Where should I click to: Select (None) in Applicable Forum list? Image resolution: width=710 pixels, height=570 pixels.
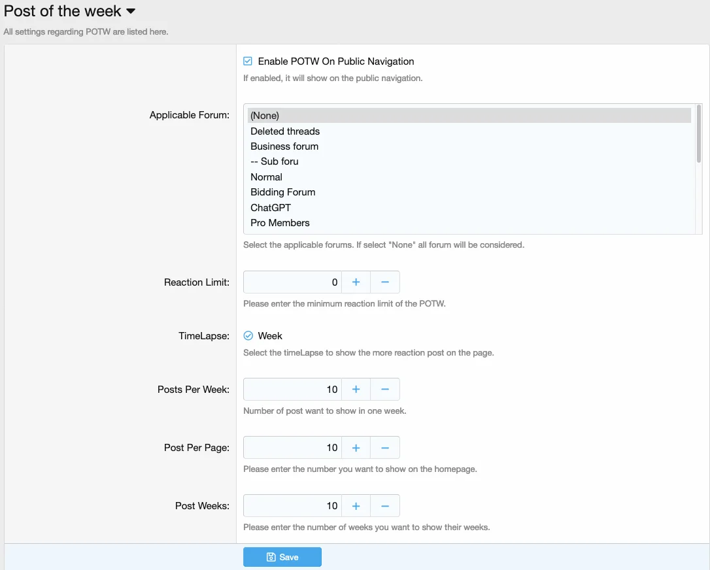click(265, 116)
